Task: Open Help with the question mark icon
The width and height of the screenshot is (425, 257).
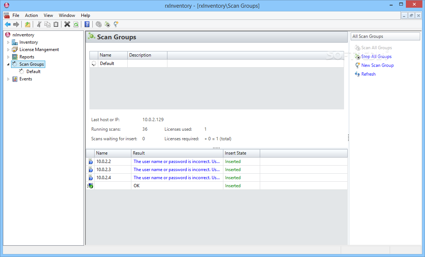Action: click(87, 24)
